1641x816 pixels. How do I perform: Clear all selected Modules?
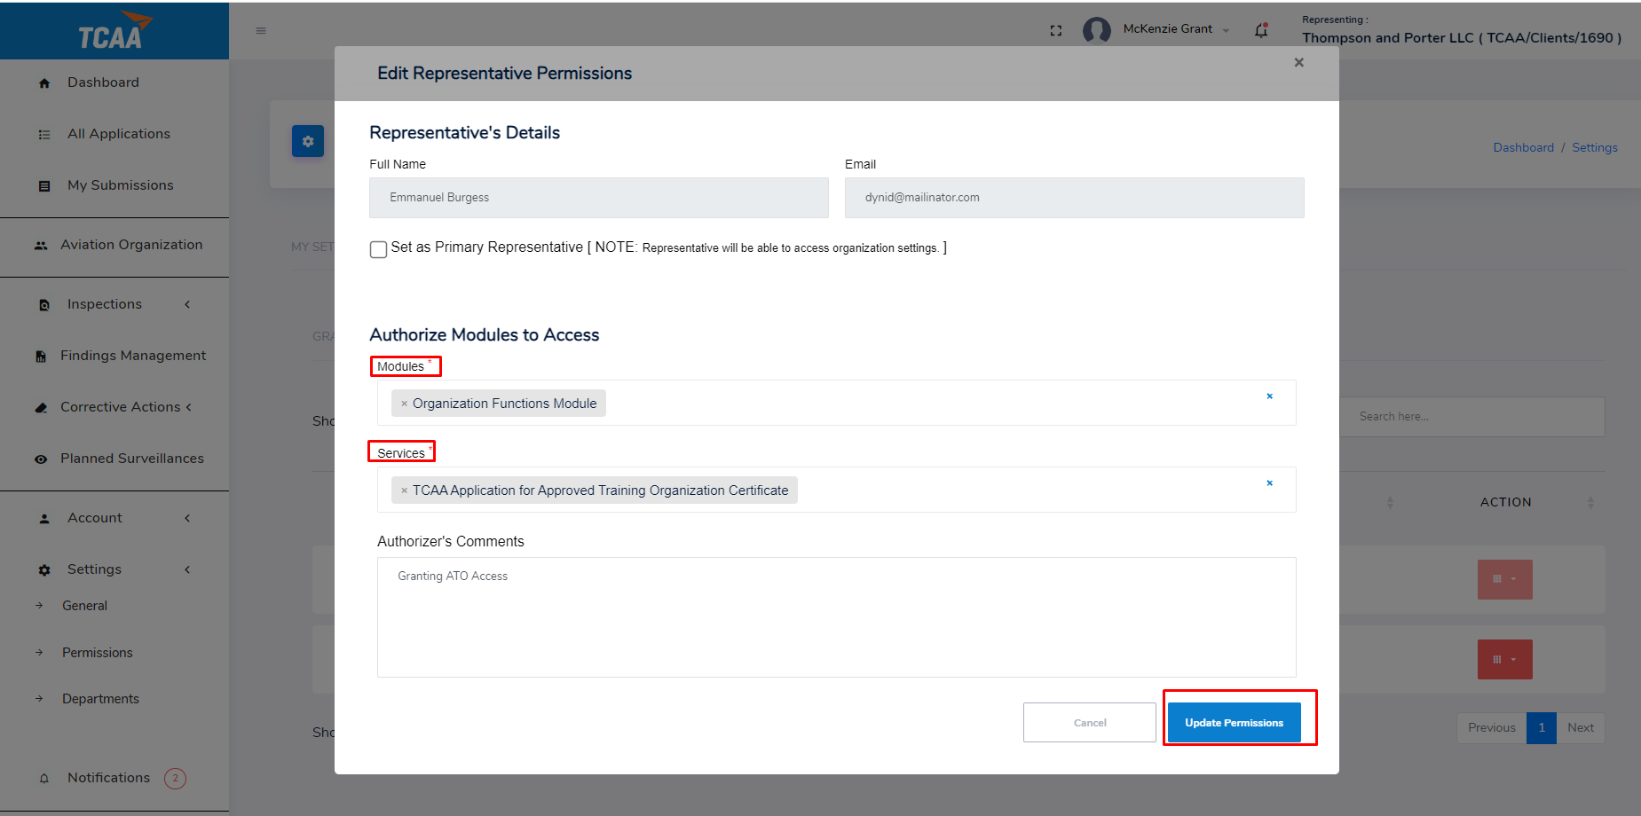(1270, 396)
